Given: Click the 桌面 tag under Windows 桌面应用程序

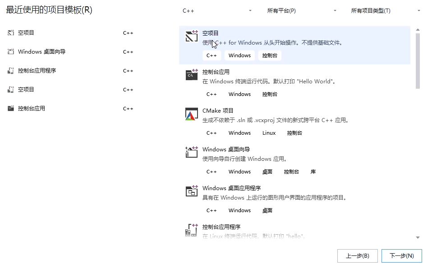Looking at the screenshot, I should (x=267, y=210).
